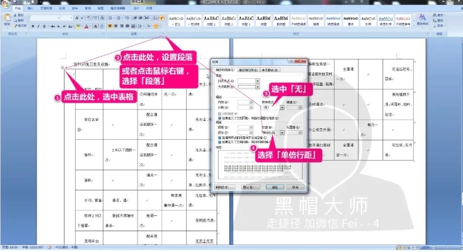This screenshot has width=463, height=252.
Task: Open Line and Page Breaks dialog tab
Action: click(x=248, y=70)
